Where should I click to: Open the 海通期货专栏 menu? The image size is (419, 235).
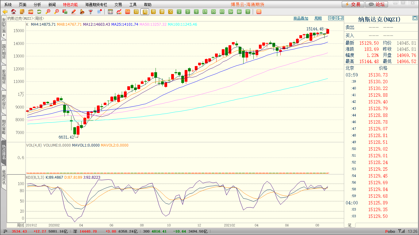coord(96,5)
